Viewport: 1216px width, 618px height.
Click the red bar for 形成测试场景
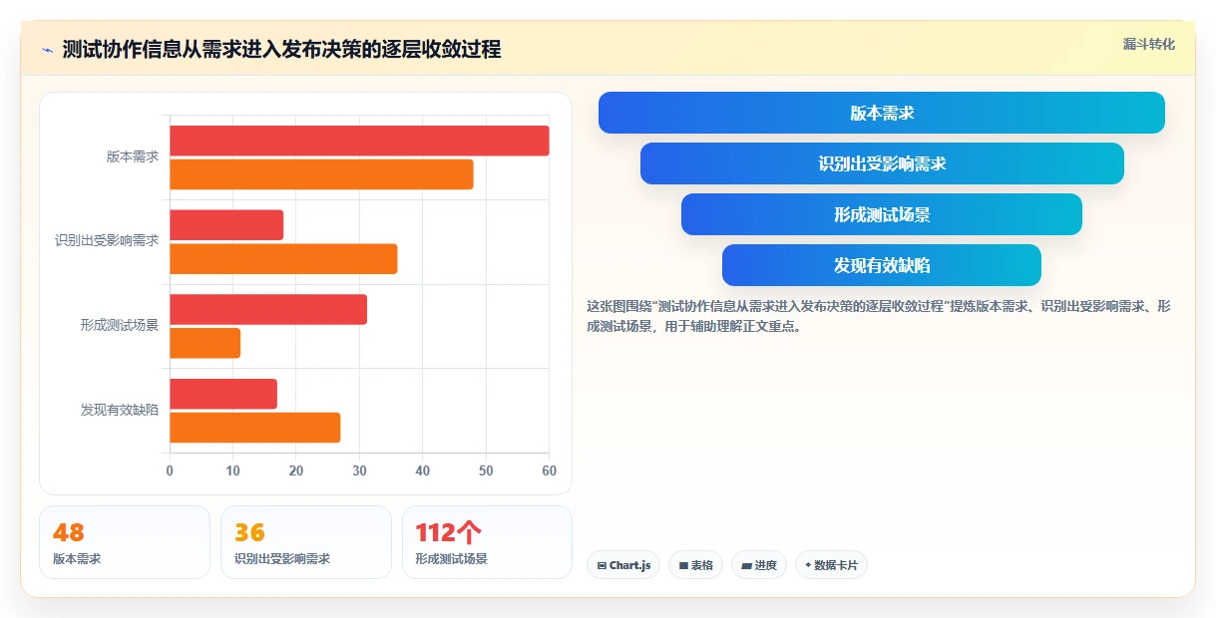(268, 309)
